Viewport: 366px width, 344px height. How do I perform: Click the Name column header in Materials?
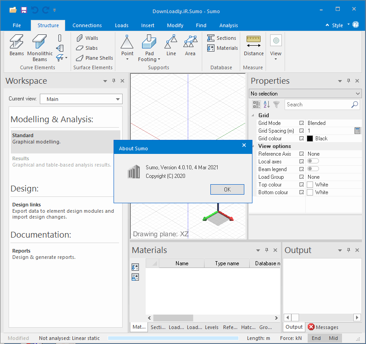pos(182,263)
